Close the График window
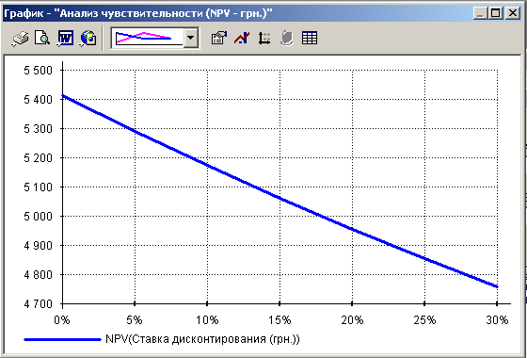Viewport: 527px width, 358px height. point(513,14)
